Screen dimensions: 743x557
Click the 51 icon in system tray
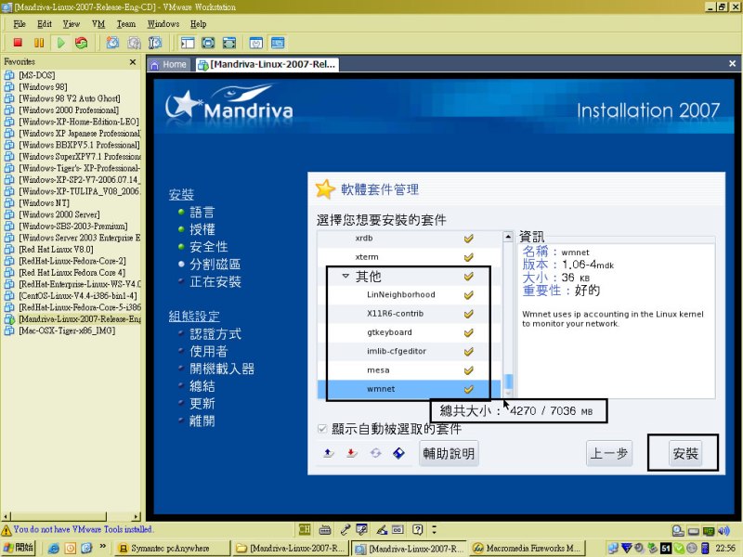tap(666, 548)
